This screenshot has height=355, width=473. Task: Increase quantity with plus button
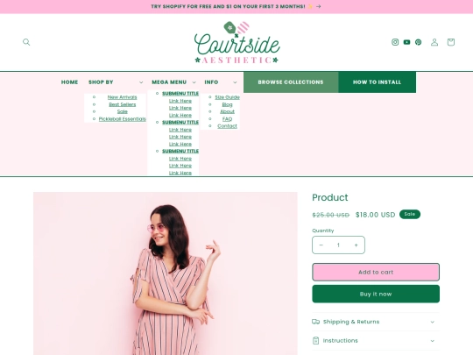pyautogui.click(x=356, y=245)
